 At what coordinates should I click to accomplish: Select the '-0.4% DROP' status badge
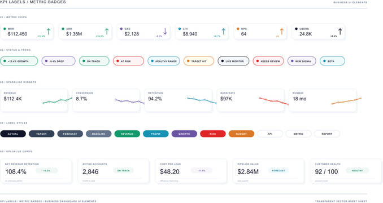click(x=58, y=61)
